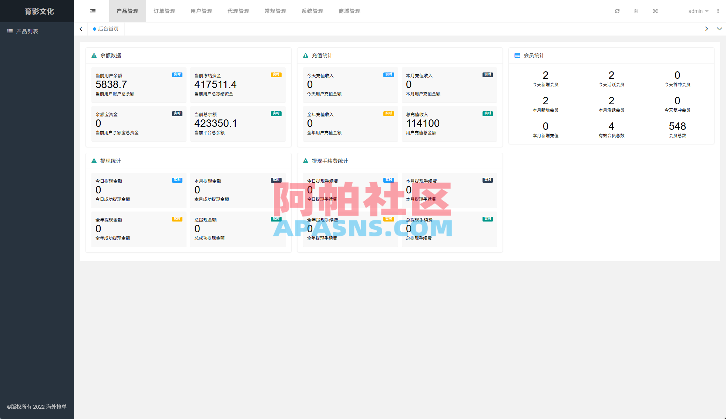Open the 系统管理 menu
The height and width of the screenshot is (419, 726).
pos(312,11)
